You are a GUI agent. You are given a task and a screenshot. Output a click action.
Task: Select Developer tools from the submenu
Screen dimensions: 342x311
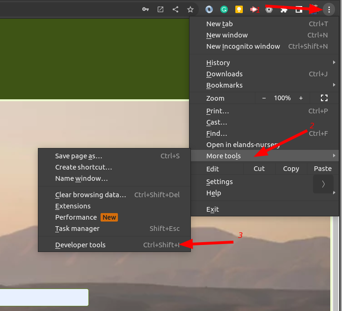click(x=80, y=245)
